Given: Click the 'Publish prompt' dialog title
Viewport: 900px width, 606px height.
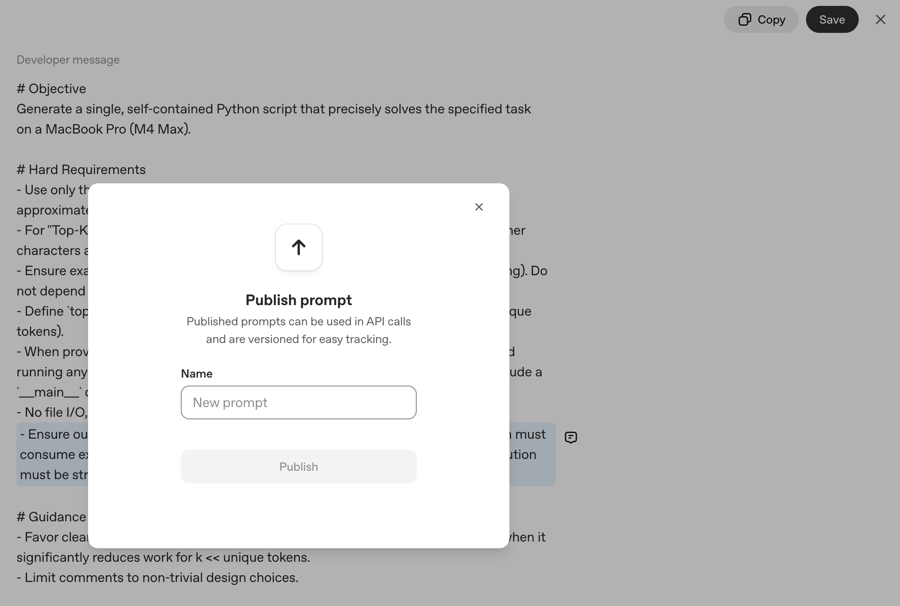Looking at the screenshot, I should pyautogui.click(x=298, y=300).
